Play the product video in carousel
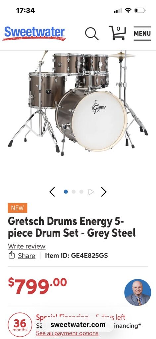This screenshot has width=156, height=339. pos(91,192)
